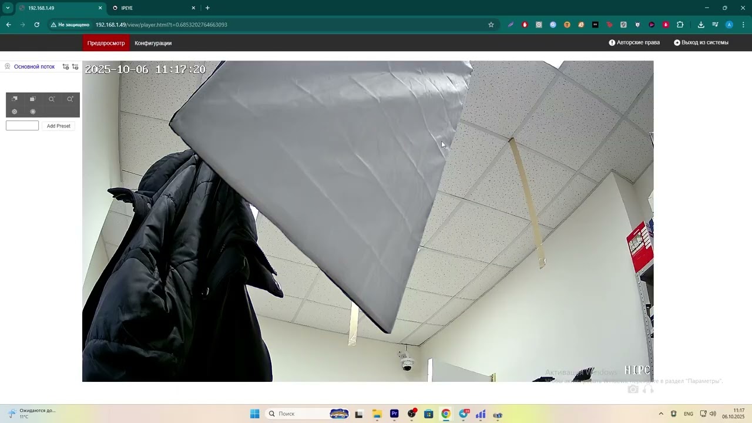The image size is (752, 423).
Task: Show hidden system tray icons
Action: click(x=661, y=414)
